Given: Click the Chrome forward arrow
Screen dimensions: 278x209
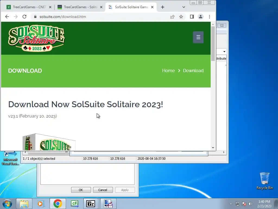Looking at the screenshot, I should (x=16, y=17).
